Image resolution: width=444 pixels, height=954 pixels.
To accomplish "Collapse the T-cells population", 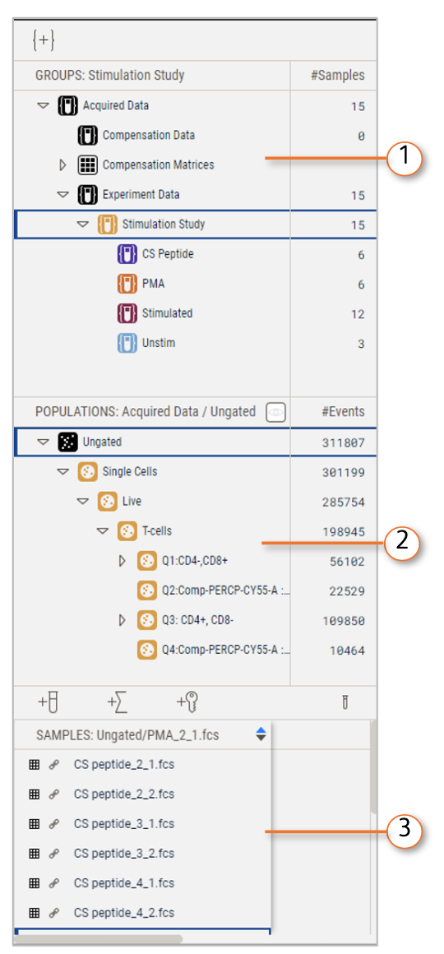I will click(102, 531).
